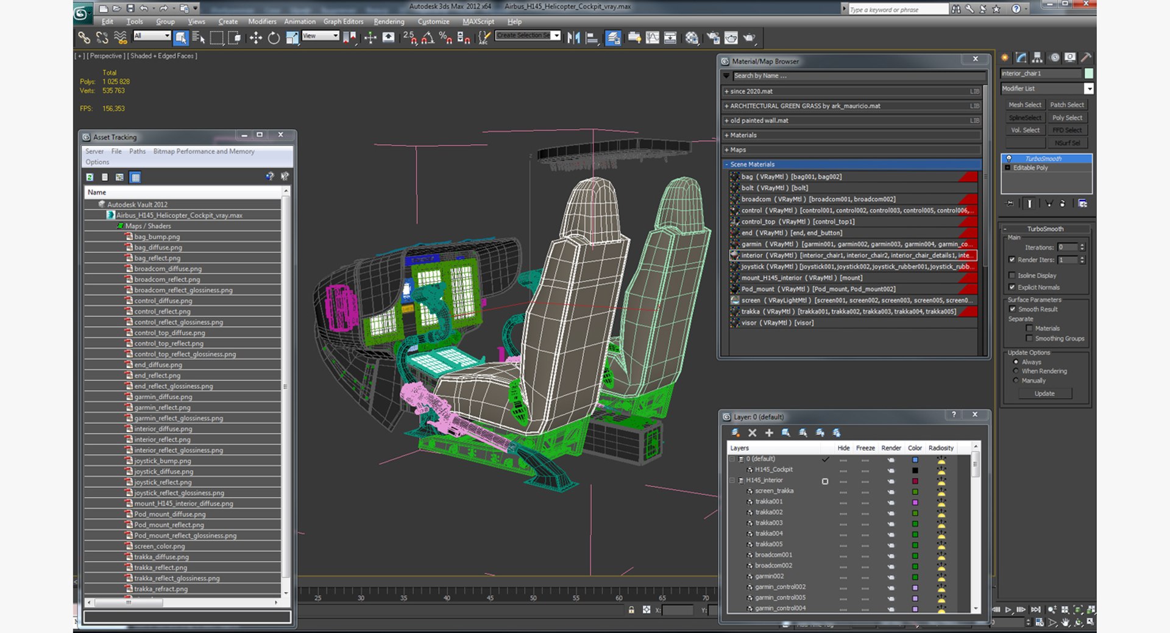Click Delete Layer X icon in Layer window
This screenshot has width=1170, height=633.
[x=752, y=432]
